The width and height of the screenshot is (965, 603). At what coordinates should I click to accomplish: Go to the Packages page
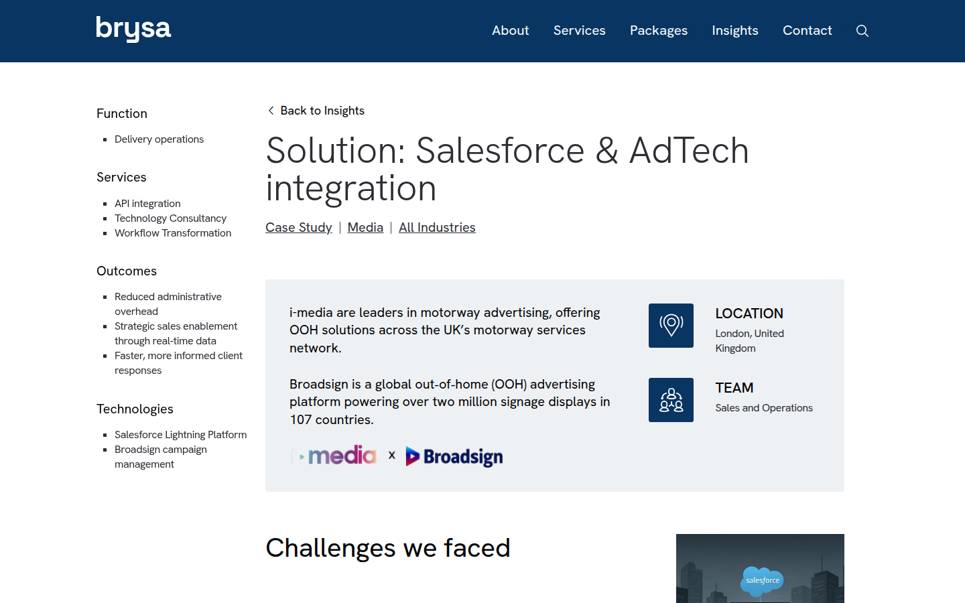click(x=658, y=31)
